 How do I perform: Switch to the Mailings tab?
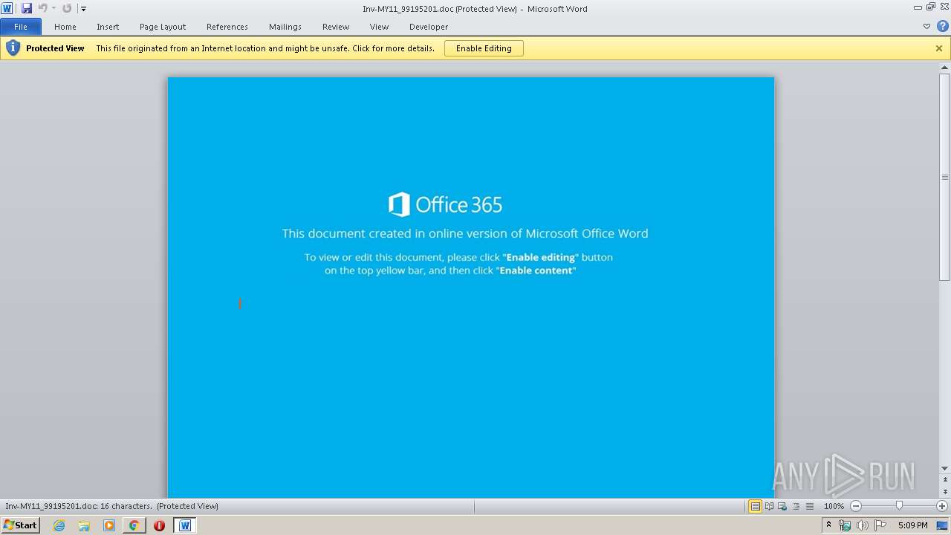(x=285, y=27)
